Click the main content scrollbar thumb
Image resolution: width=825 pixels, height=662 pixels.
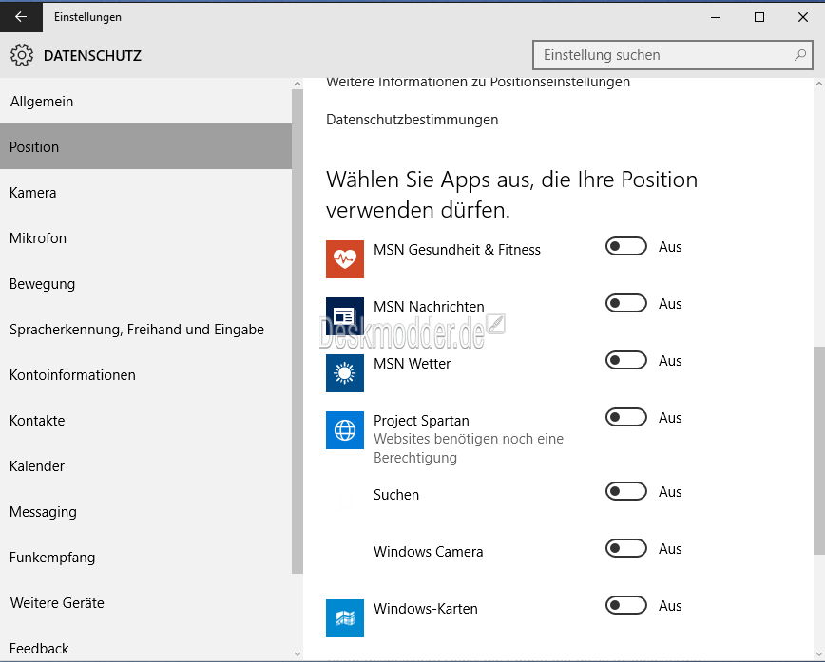[819, 450]
